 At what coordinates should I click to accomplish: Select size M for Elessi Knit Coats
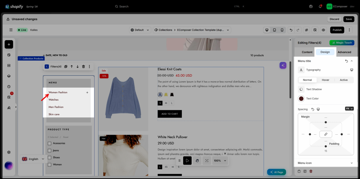pyautogui.click(x=166, y=103)
